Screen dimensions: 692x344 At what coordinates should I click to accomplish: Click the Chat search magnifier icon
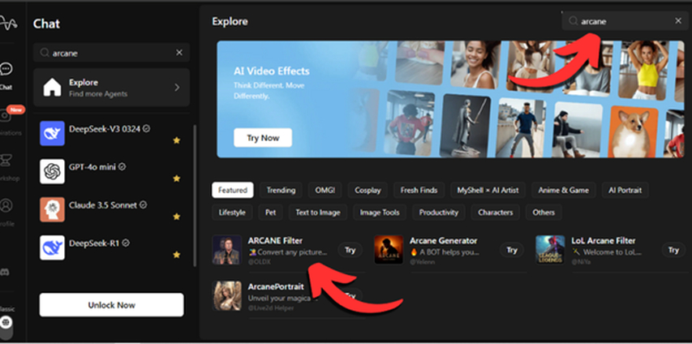(x=45, y=53)
